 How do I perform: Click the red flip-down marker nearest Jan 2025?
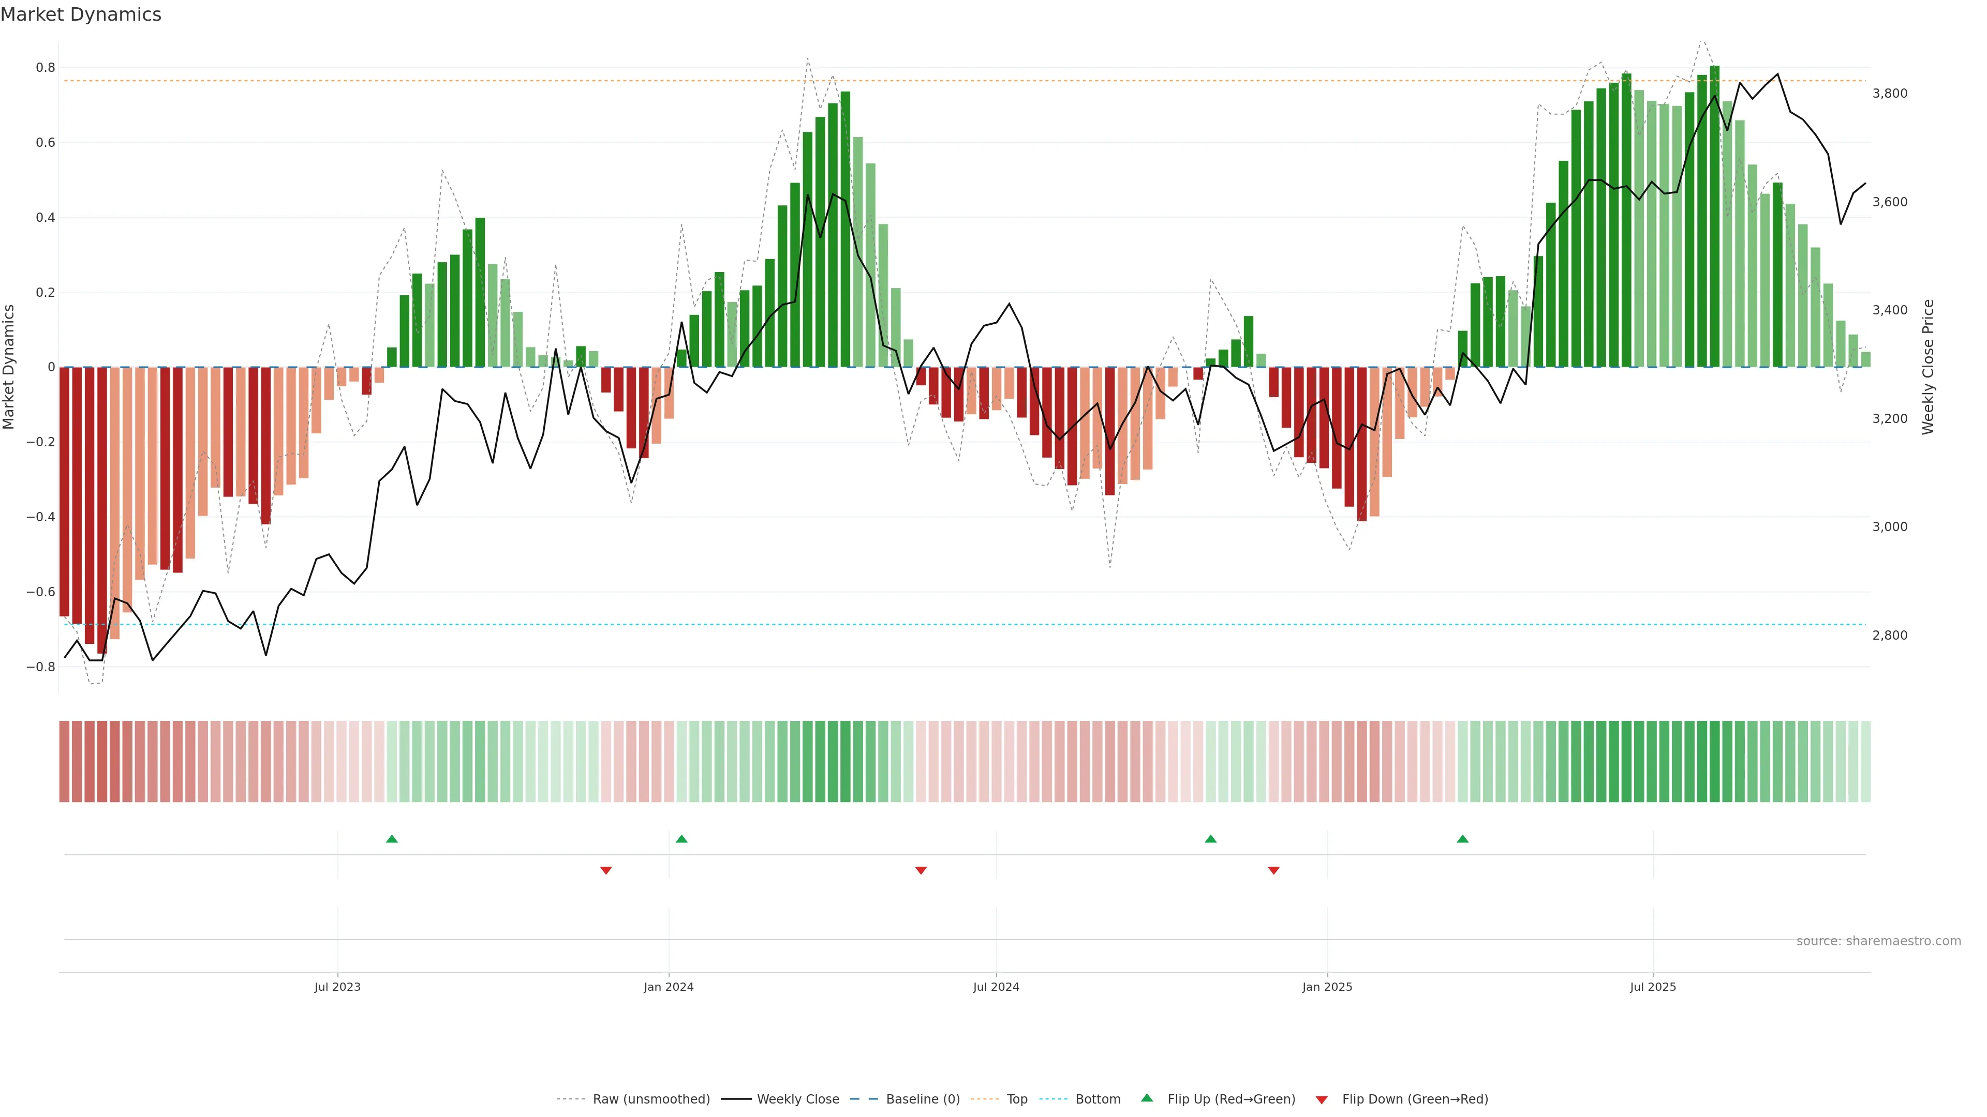1273,870
